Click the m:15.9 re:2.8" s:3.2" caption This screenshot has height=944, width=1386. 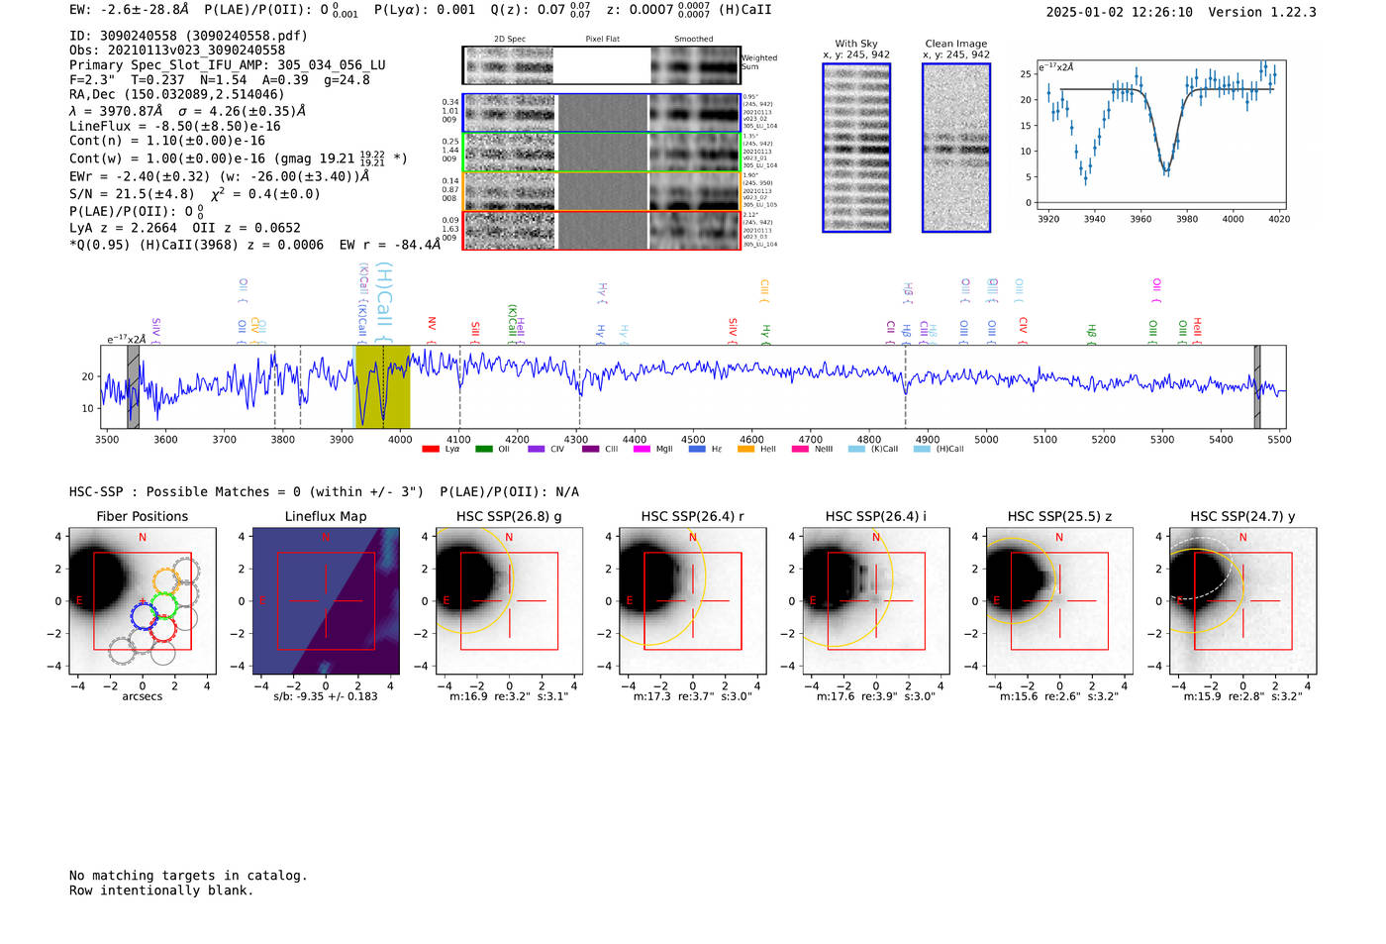point(1242,696)
